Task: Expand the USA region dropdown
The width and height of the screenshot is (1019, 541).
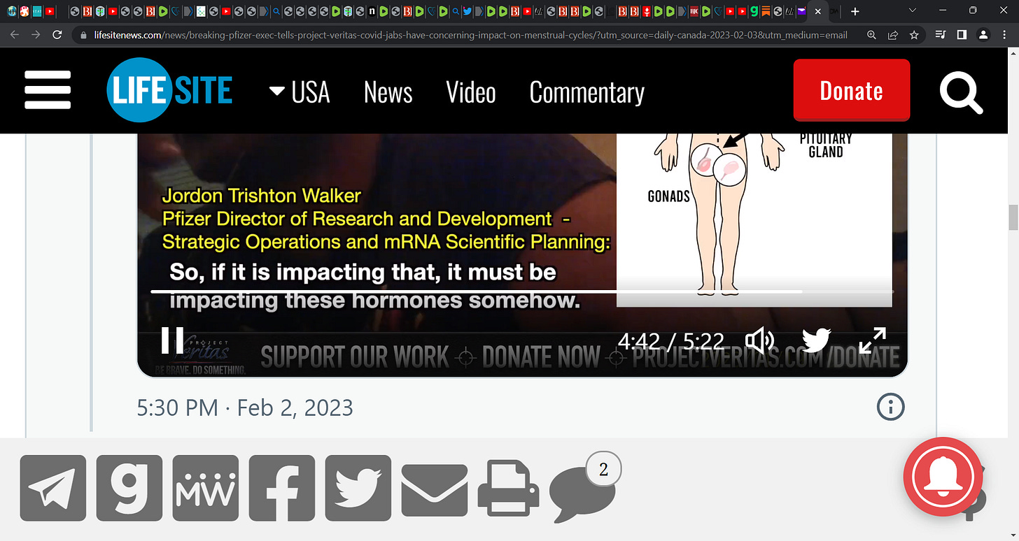Action: 300,92
